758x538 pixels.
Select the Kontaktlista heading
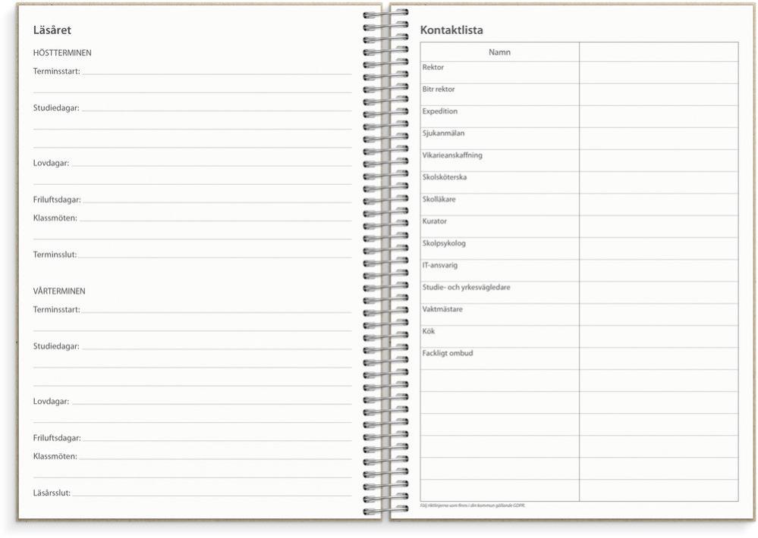(x=451, y=30)
